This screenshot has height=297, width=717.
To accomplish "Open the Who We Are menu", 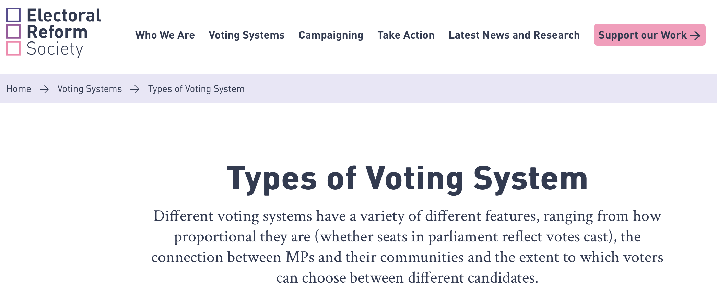I will (165, 35).
